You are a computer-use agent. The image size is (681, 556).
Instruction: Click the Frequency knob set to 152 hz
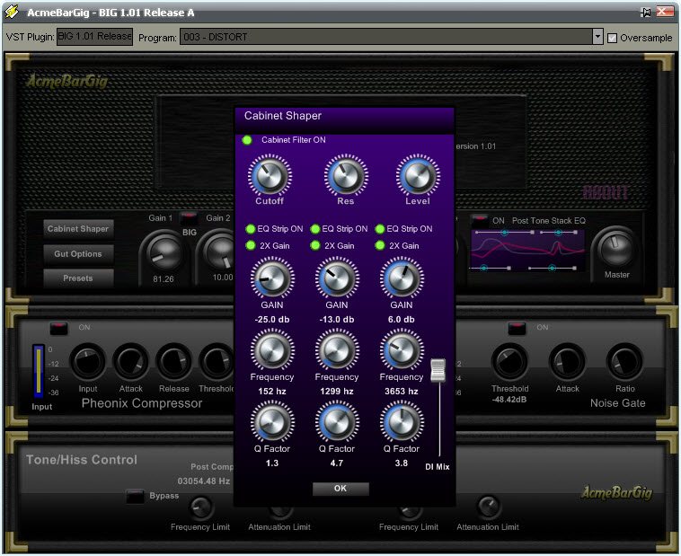[272, 350]
